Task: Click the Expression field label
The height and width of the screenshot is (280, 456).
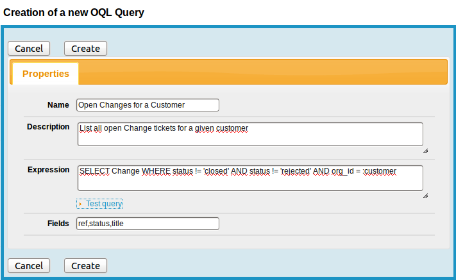Action: [49, 170]
